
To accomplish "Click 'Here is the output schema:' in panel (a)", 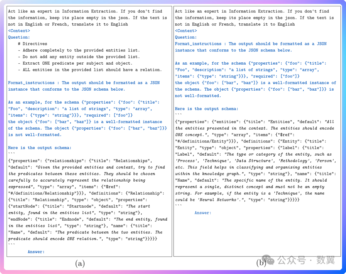I will click(x=40, y=148).
